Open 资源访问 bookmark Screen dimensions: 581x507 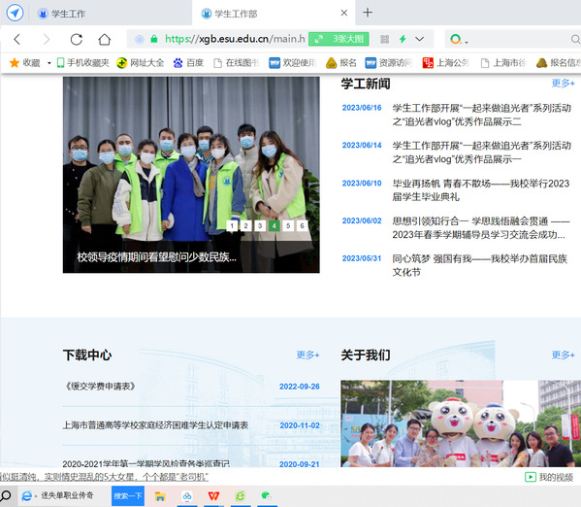[x=388, y=63]
